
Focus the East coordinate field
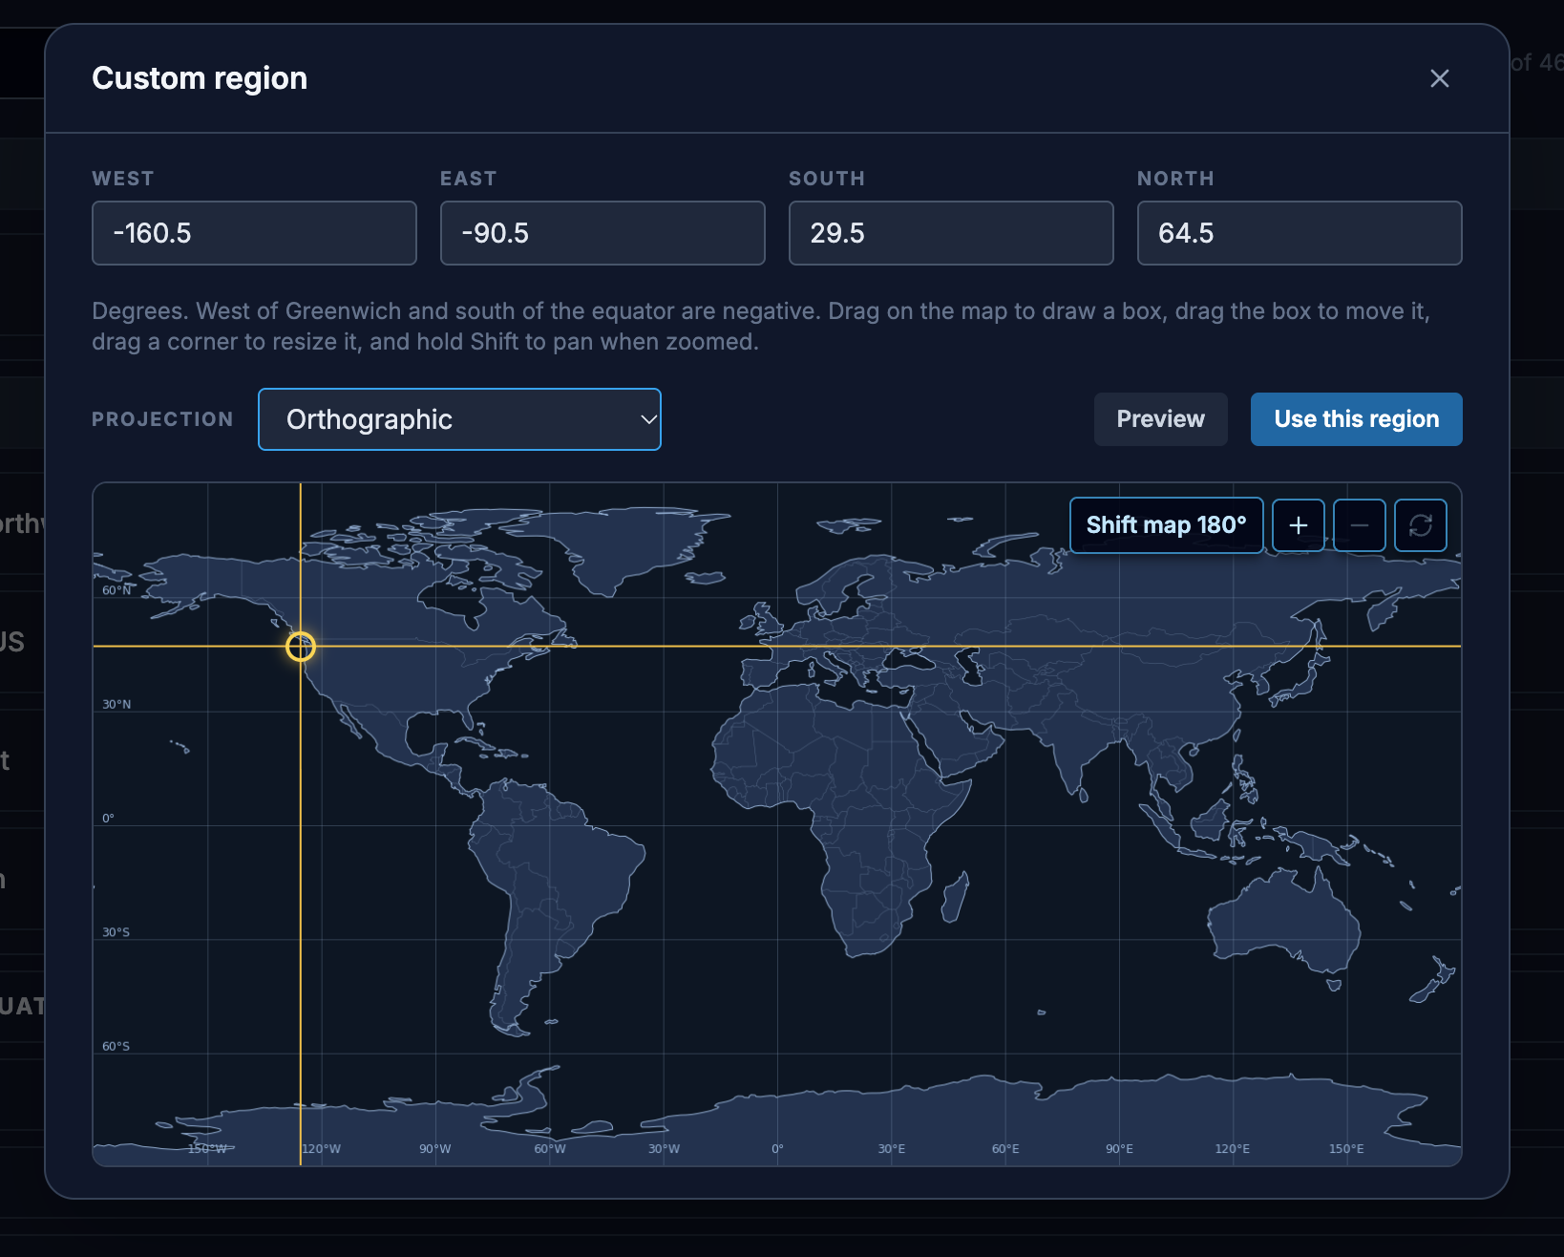(x=602, y=233)
